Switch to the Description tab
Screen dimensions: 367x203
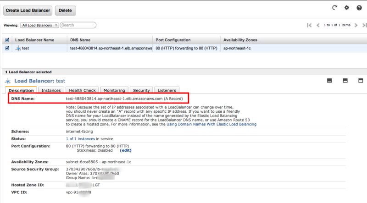[21, 90]
